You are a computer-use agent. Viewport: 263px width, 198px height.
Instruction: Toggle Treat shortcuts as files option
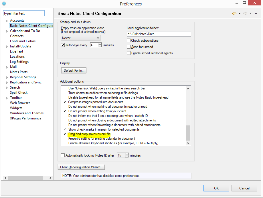pos(103,93)
